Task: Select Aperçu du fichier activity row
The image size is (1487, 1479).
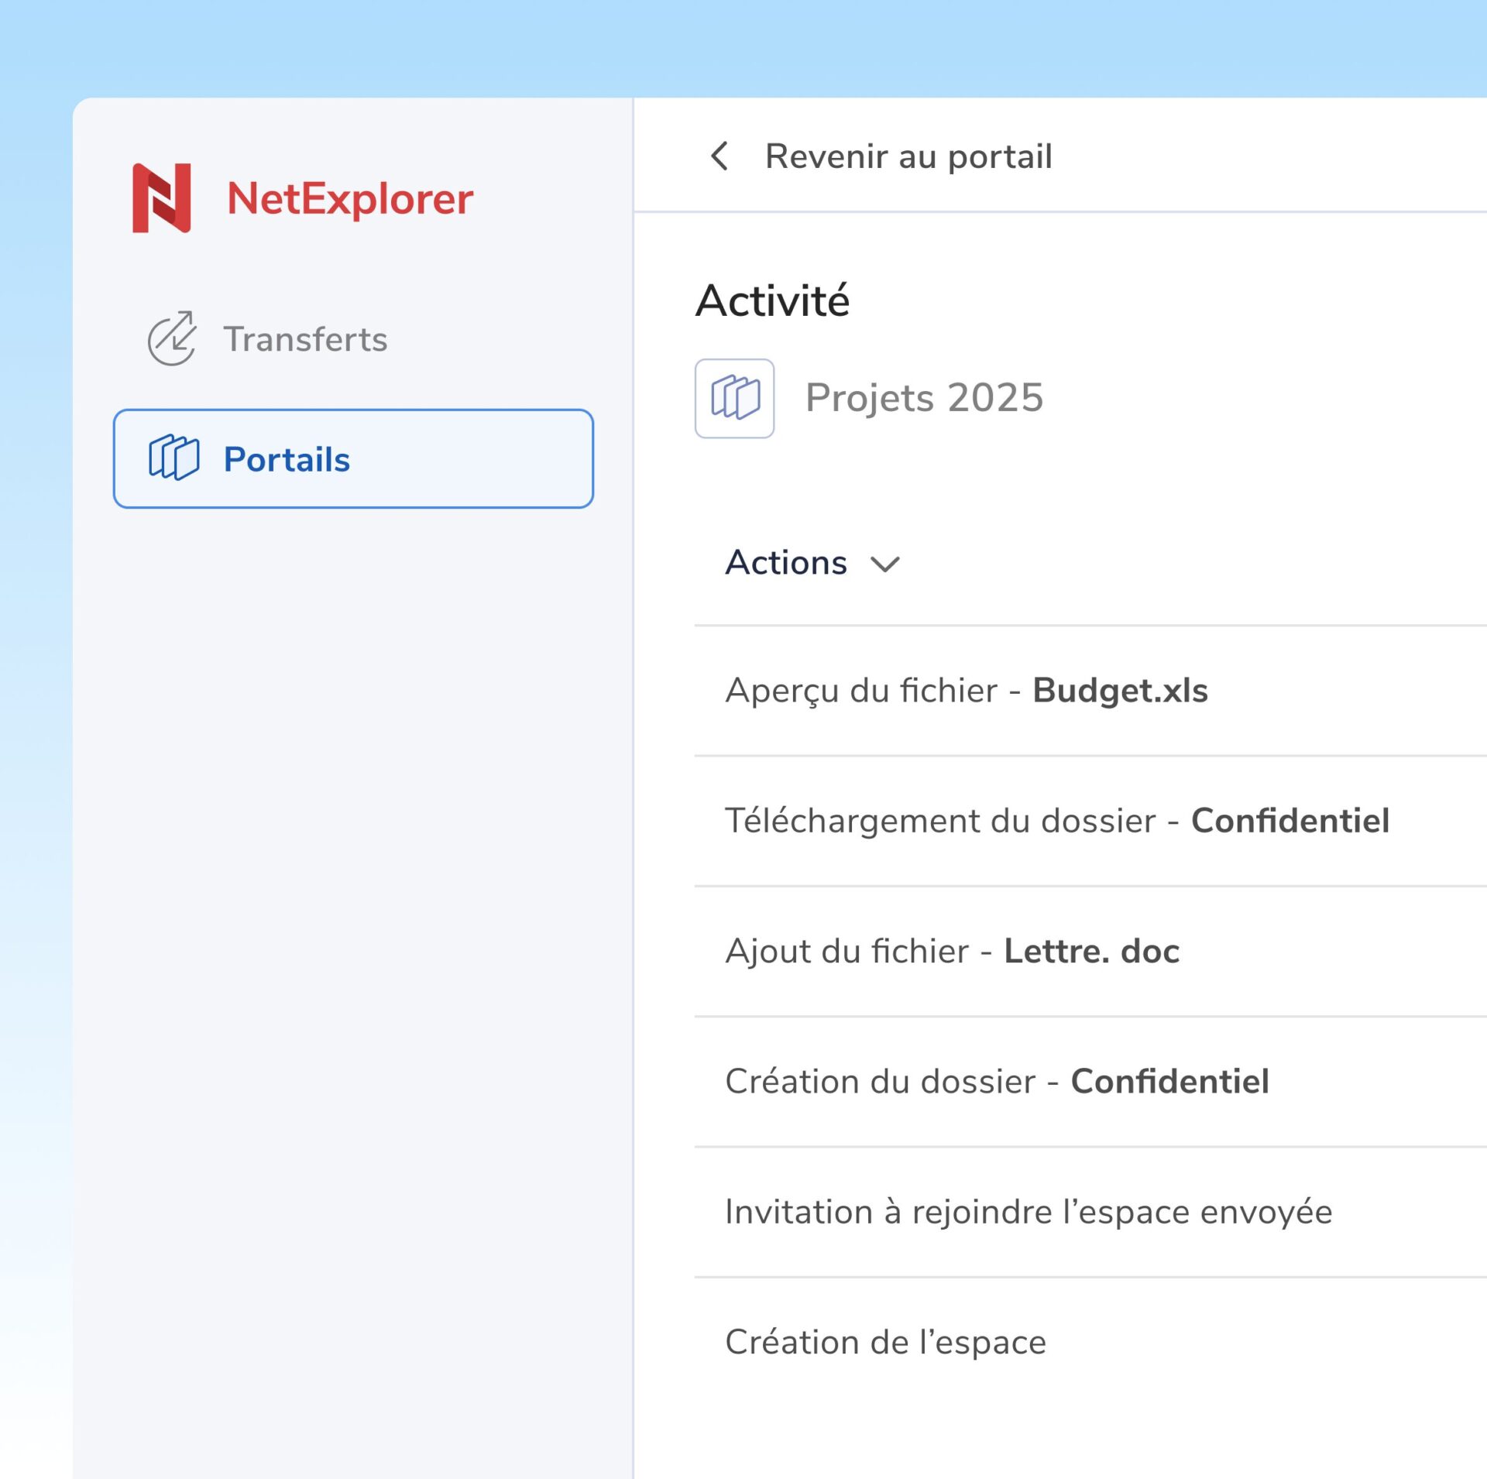Action: click(860, 690)
